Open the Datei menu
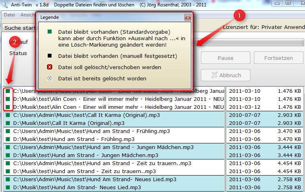 click(9, 15)
